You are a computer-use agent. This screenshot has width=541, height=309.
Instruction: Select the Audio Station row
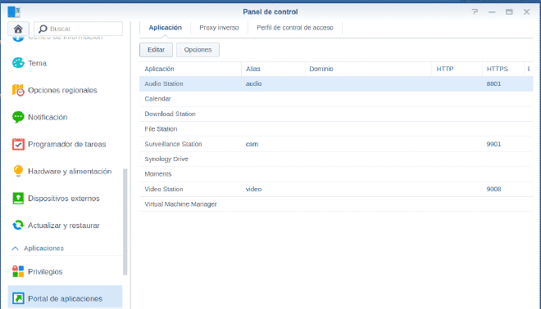click(x=336, y=83)
